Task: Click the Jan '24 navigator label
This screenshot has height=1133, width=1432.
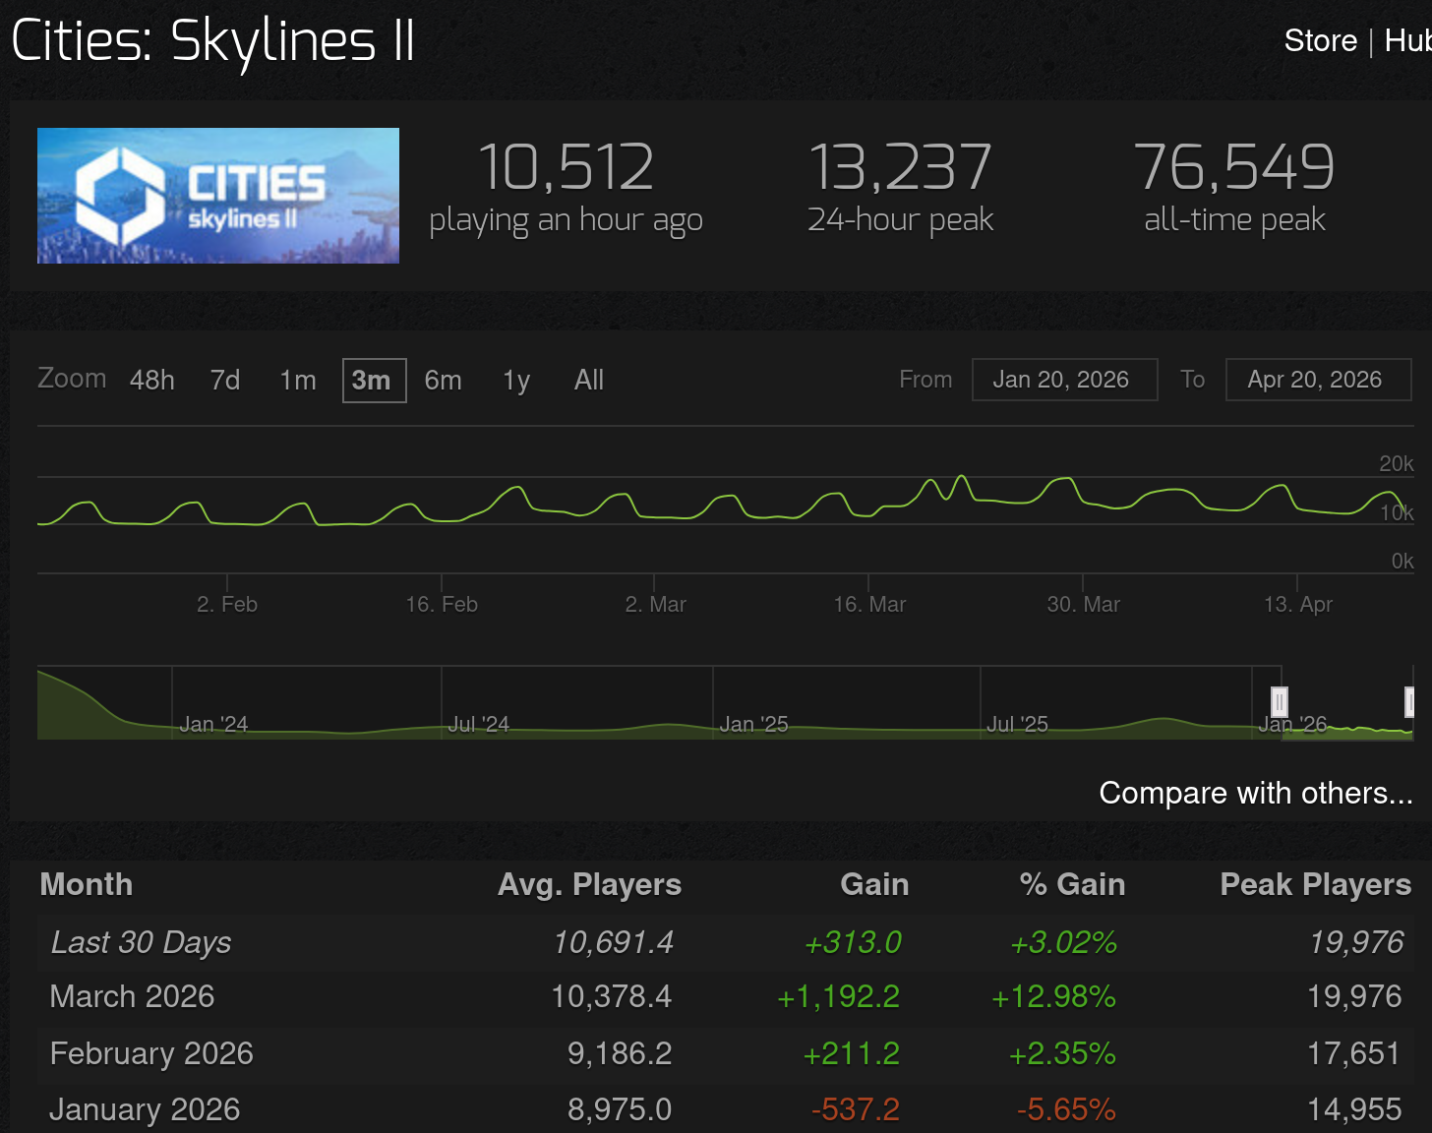Action: click(x=213, y=725)
